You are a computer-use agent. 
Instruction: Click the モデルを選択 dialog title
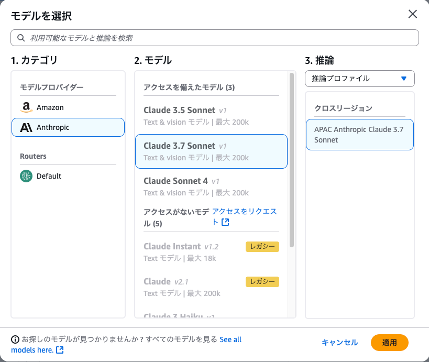41,16
